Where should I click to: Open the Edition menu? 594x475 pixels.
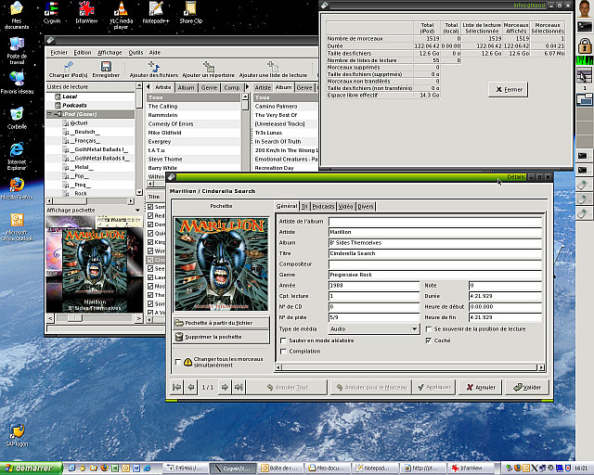(83, 53)
